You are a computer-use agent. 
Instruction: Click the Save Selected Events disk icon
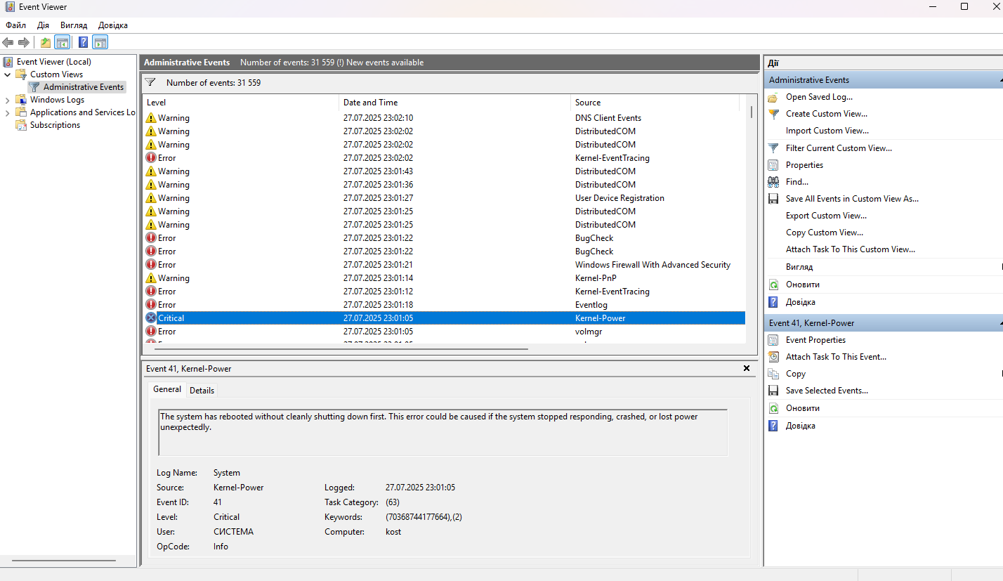(x=773, y=391)
